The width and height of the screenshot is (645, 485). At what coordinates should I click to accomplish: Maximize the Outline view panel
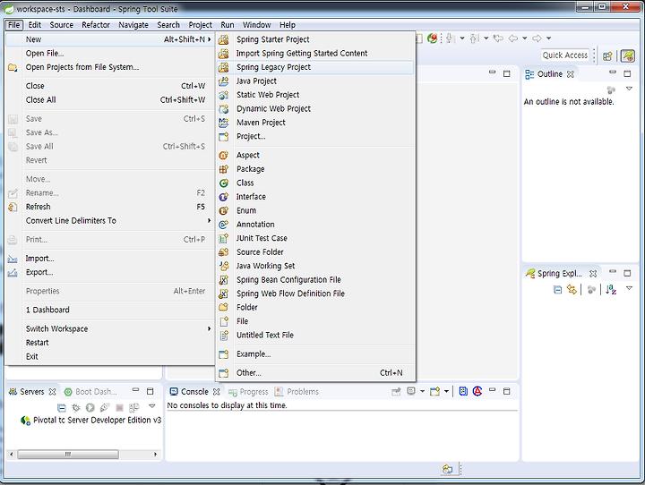coord(627,74)
